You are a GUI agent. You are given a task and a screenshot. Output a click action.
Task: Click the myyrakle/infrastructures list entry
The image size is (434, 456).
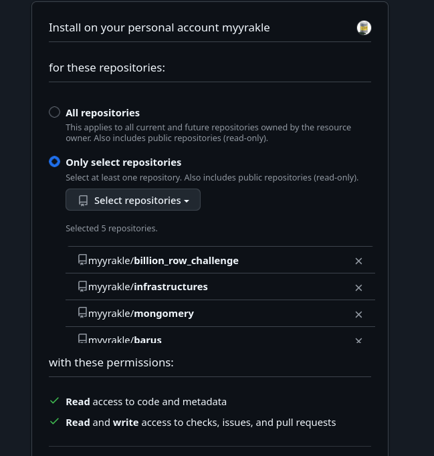148,287
